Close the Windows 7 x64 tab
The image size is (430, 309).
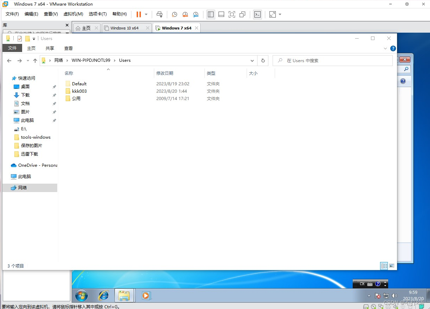[196, 28]
